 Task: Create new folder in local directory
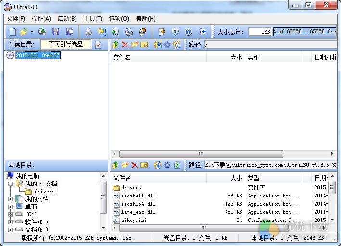coord(125,165)
